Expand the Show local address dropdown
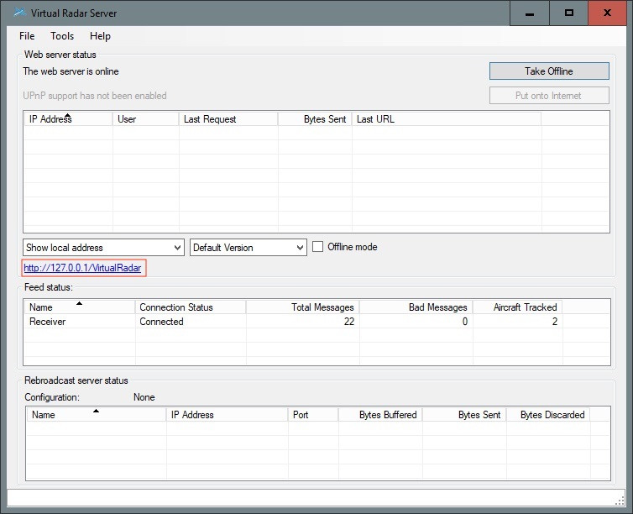The height and width of the screenshot is (514, 633). click(x=104, y=248)
